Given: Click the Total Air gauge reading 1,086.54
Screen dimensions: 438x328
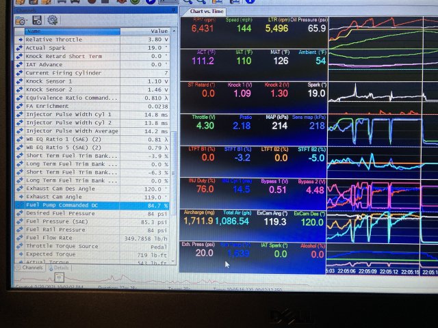Looking at the screenshot, I should click(232, 221).
